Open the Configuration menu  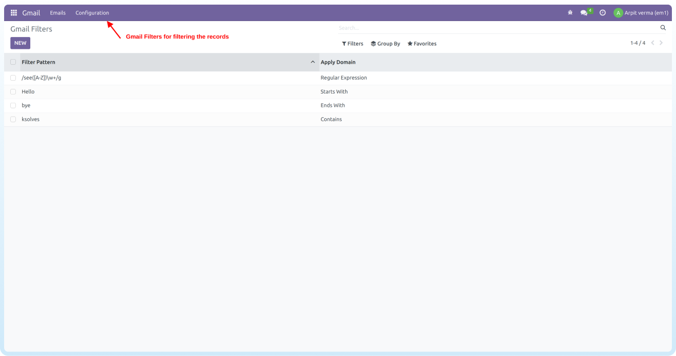click(x=92, y=13)
